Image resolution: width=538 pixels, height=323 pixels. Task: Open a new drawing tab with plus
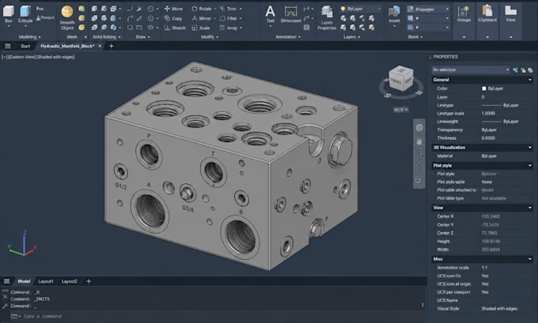point(112,46)
